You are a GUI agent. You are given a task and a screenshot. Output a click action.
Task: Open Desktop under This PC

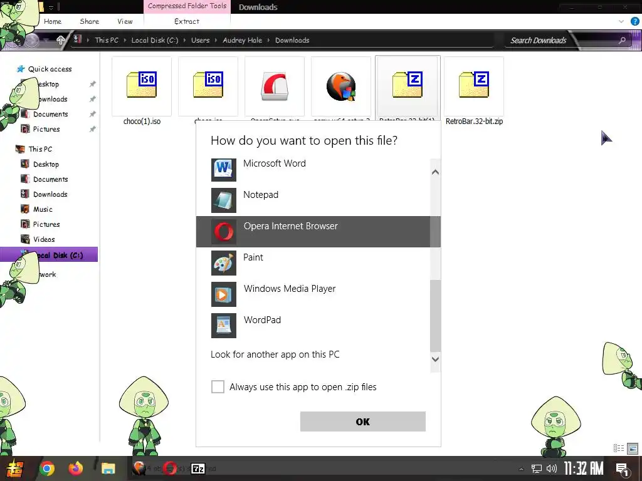(x=46, y=165)
